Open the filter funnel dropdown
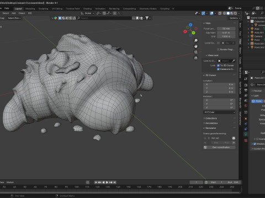The height and width of the screenshot is (198, 265). coord(148,18)
